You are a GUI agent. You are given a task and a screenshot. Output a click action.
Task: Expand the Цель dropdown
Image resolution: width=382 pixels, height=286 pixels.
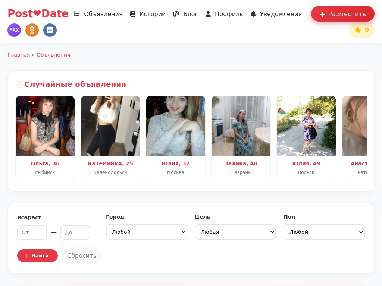(x=235, y=232)
